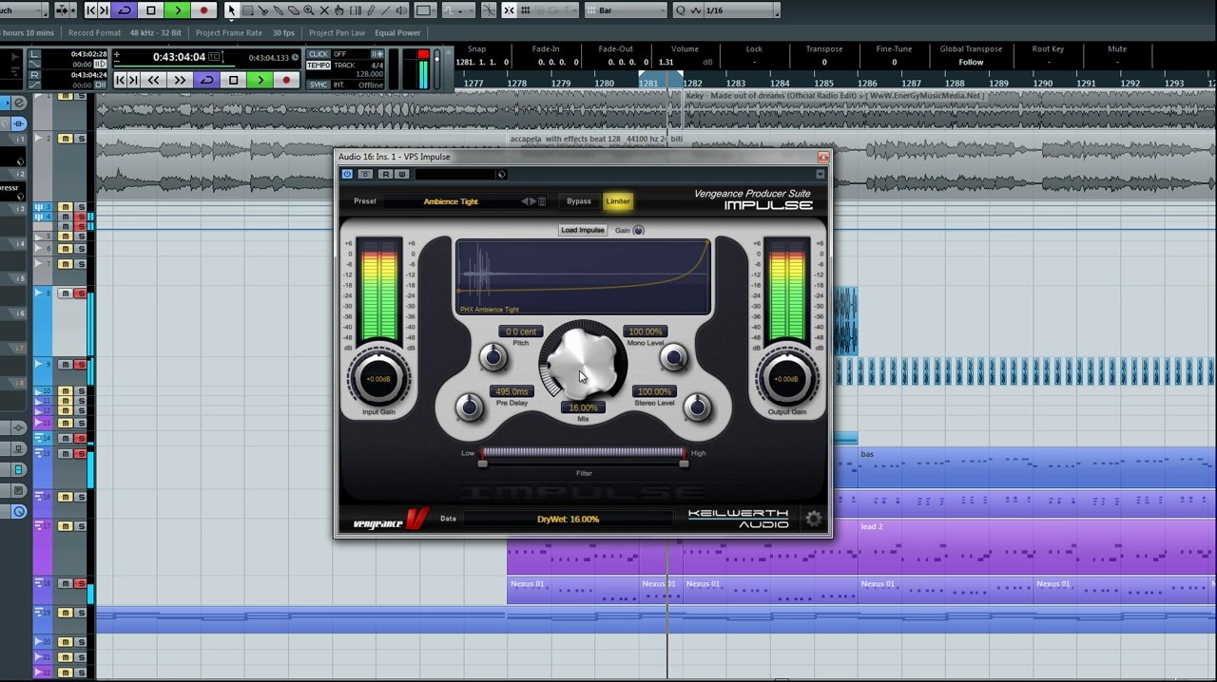The image size is (1217, 682).
Task: Click the impulse Gain small knob
Action: (x=638, y=230)
